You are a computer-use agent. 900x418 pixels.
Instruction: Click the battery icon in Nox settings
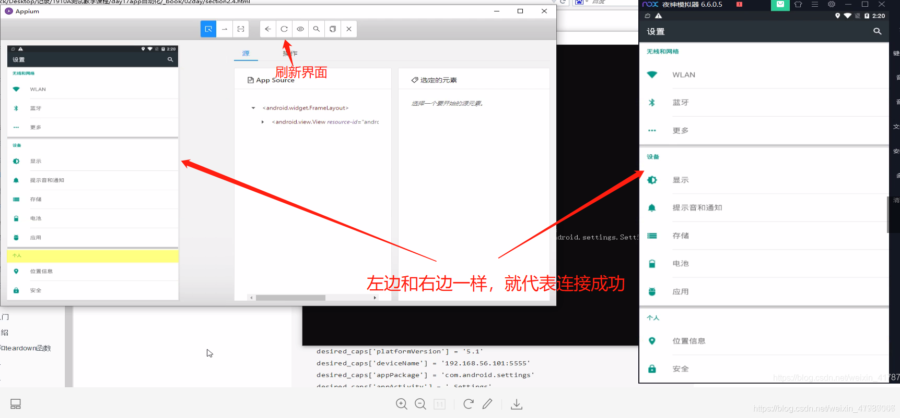click(652, 264)
